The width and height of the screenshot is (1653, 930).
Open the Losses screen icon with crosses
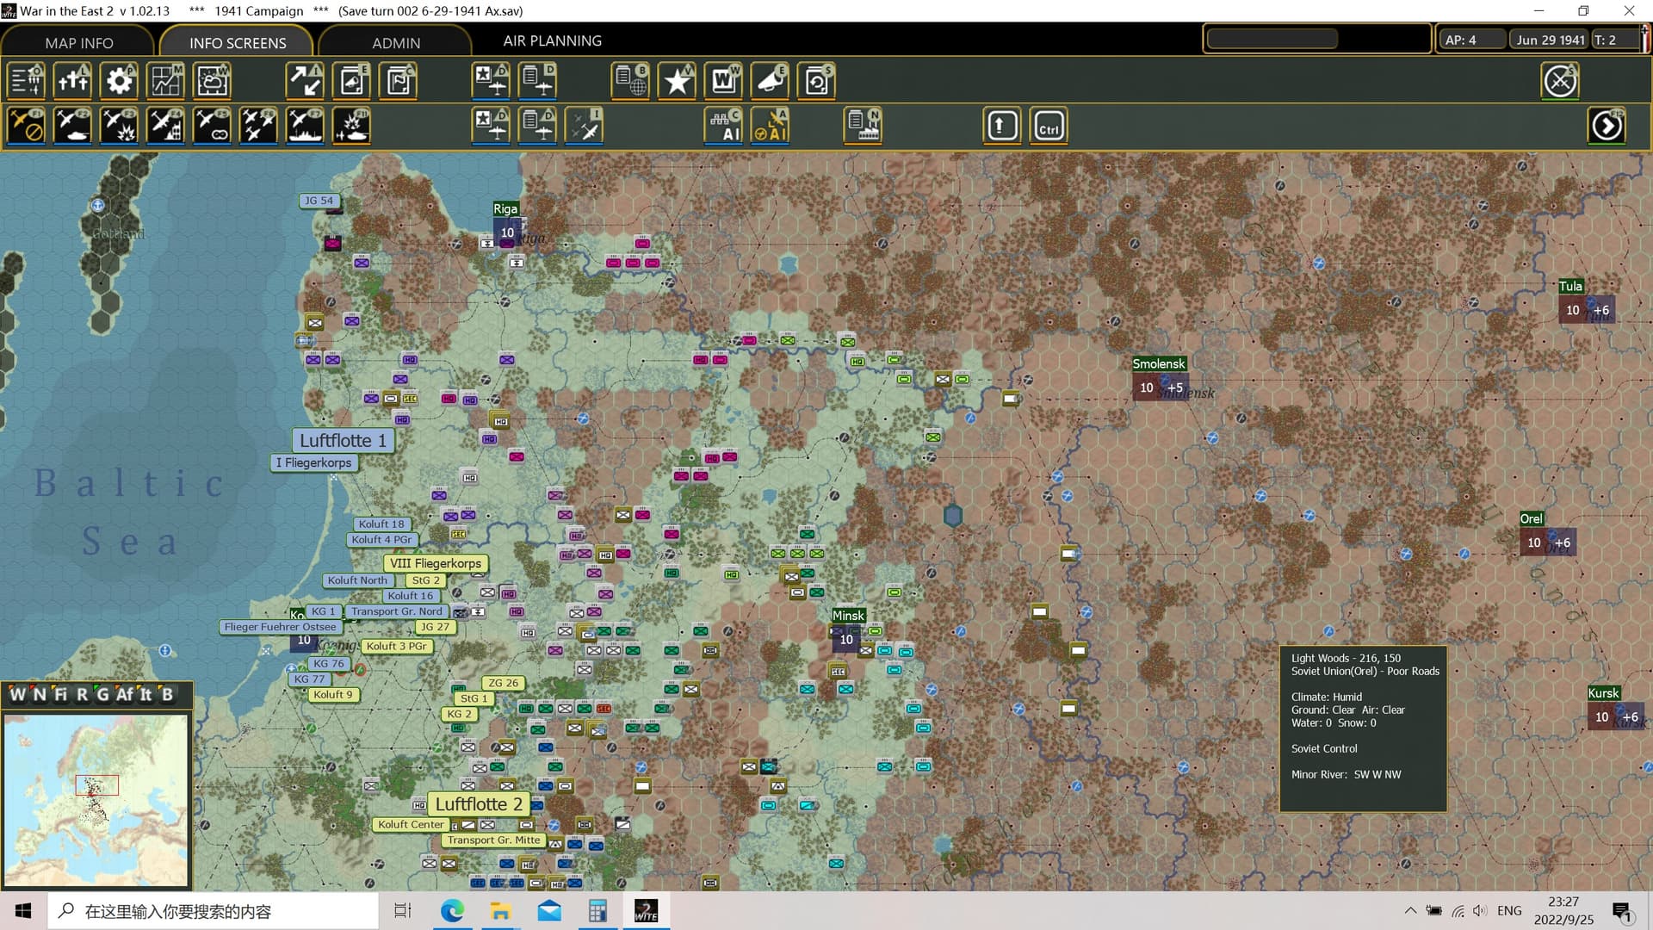[72, 81]
